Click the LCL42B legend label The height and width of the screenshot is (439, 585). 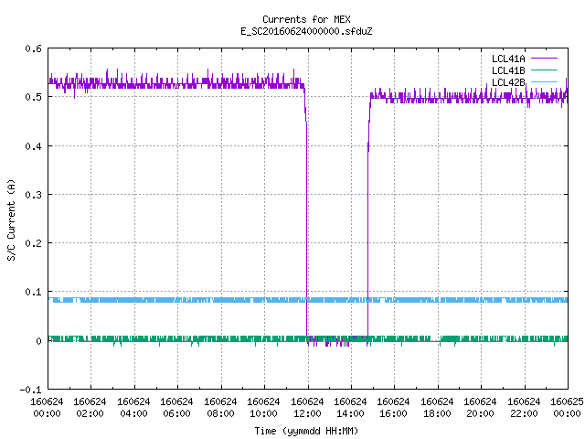click(508, 82)
